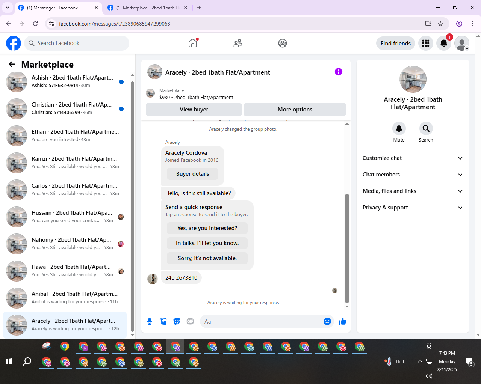Open Chrome profile icon

pos(459,24)
